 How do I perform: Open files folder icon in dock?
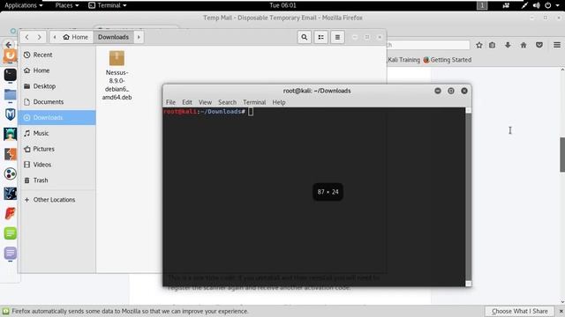pos(10,94)
